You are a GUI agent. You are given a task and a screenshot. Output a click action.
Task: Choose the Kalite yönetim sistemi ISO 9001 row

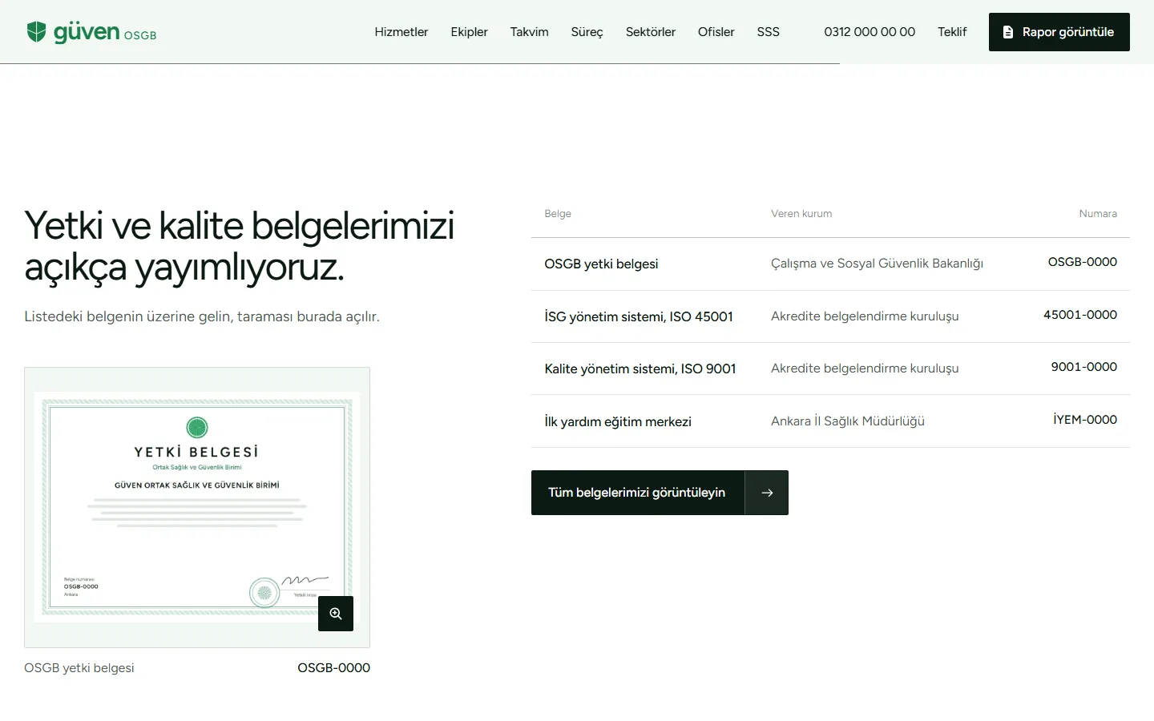tap(830, 369)
